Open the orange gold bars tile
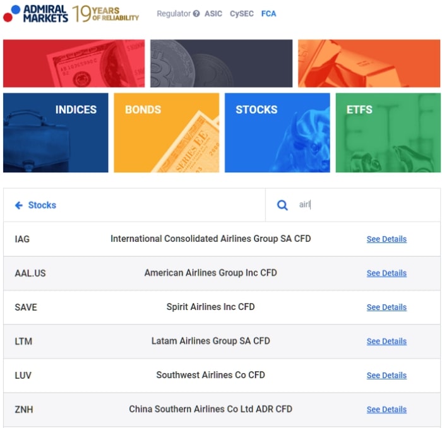Image resolution: width=442 pixels, height=428 pixels. click(369, 63)
